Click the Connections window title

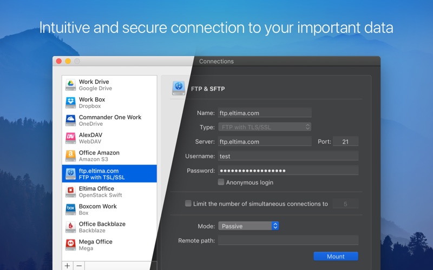[216, 61]
